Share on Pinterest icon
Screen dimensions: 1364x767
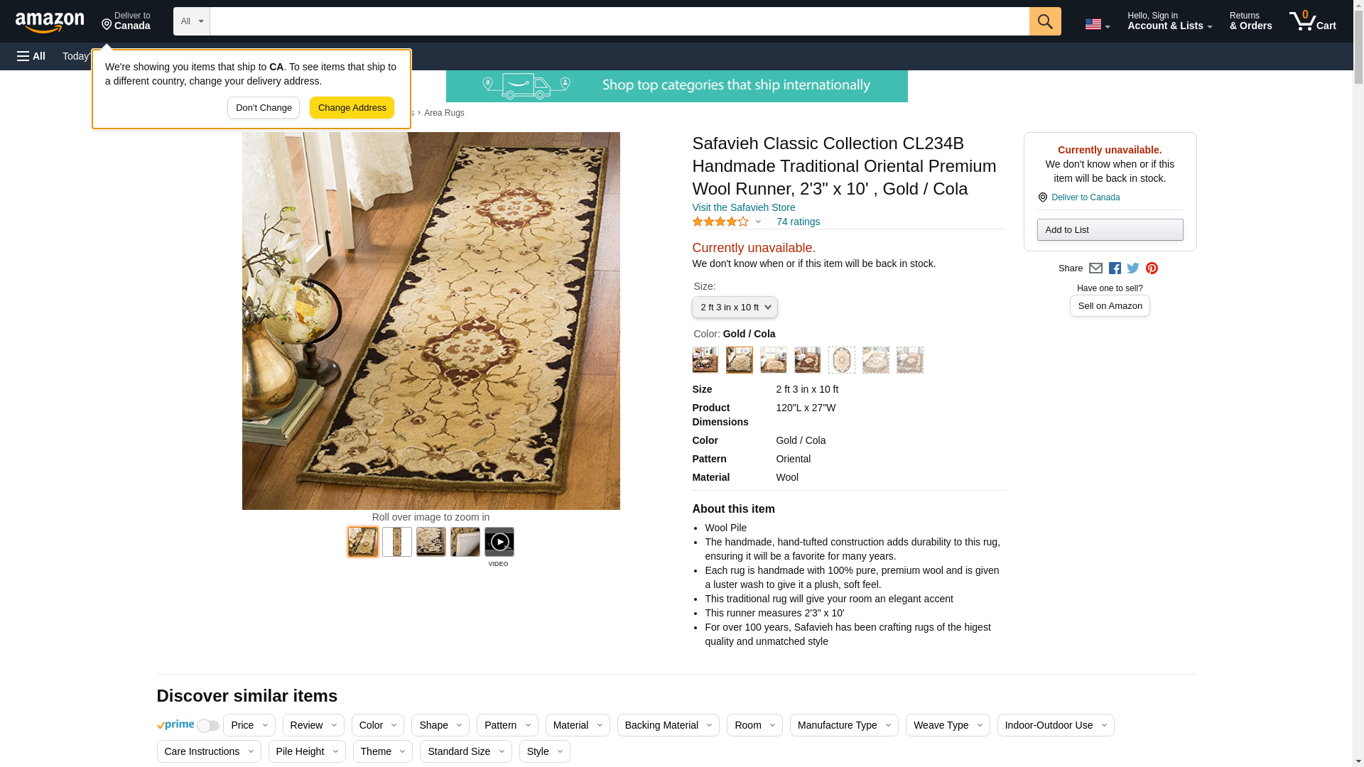click(x=1152, y=268)
